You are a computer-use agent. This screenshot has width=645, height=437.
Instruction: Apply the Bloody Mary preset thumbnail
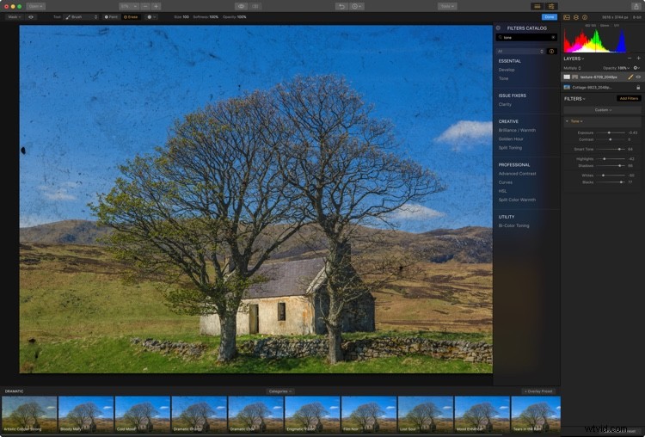(85, 415)
